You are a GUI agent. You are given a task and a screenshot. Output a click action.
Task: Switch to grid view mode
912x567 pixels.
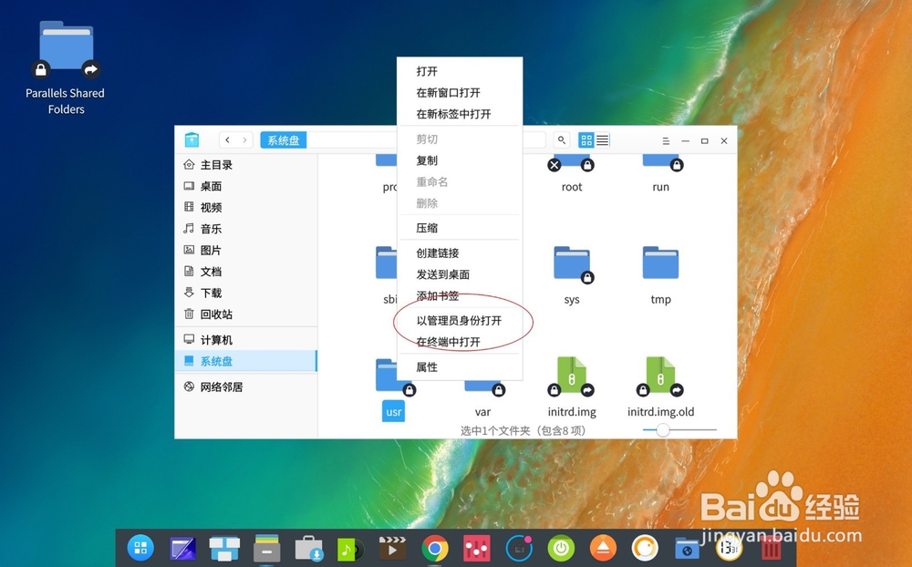pyautogui.click(x=586, y=140)
